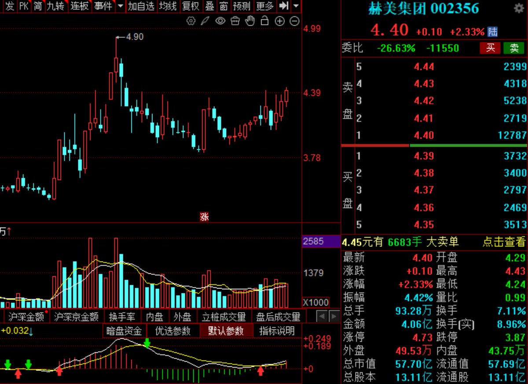Click the red 买 buy button

tap(490, 48)
